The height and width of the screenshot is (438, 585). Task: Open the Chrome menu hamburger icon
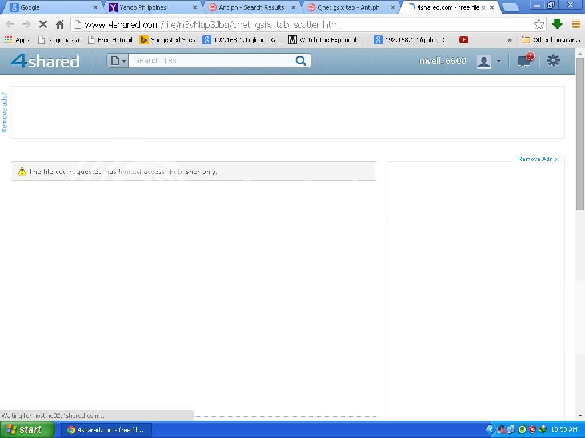(575, 25)
